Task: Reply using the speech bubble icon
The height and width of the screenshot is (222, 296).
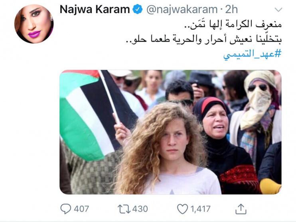Action: pyautogui.click(x=65, y=209)
